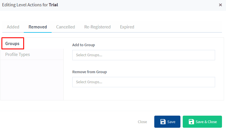Open the Expired tab

(127, 27)
